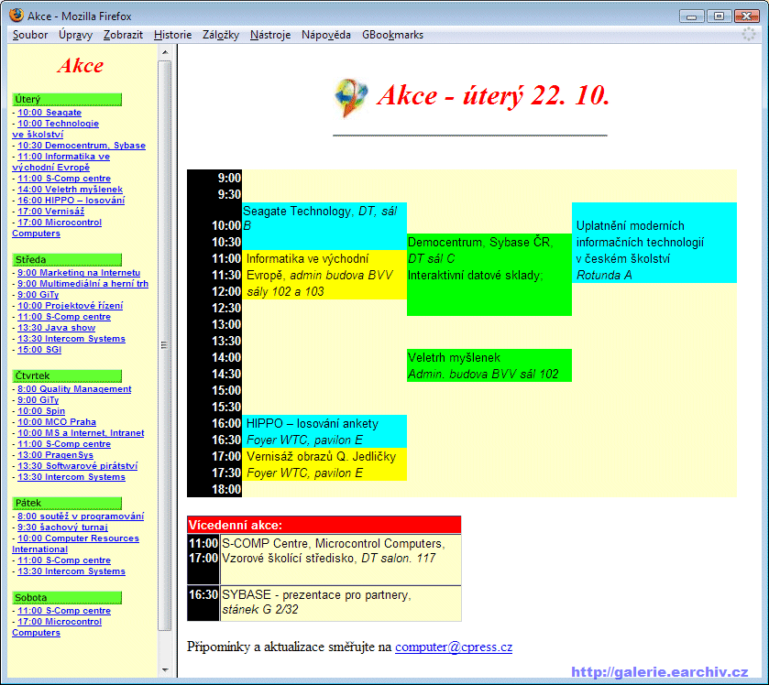This screenshot has width=769, height=685.
Task: Open the 9:00 GiTy link under Čtvrtek
Action: [38, 400]
